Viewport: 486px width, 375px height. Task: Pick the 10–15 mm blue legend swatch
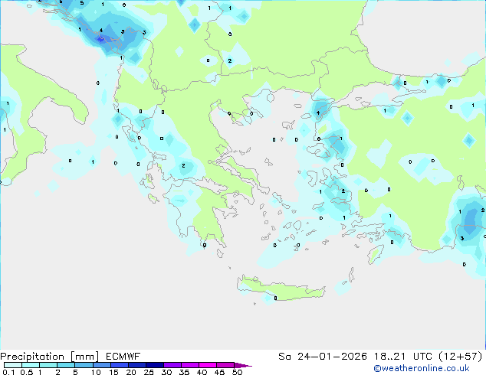pyautogui.click(x=102, y=365)
